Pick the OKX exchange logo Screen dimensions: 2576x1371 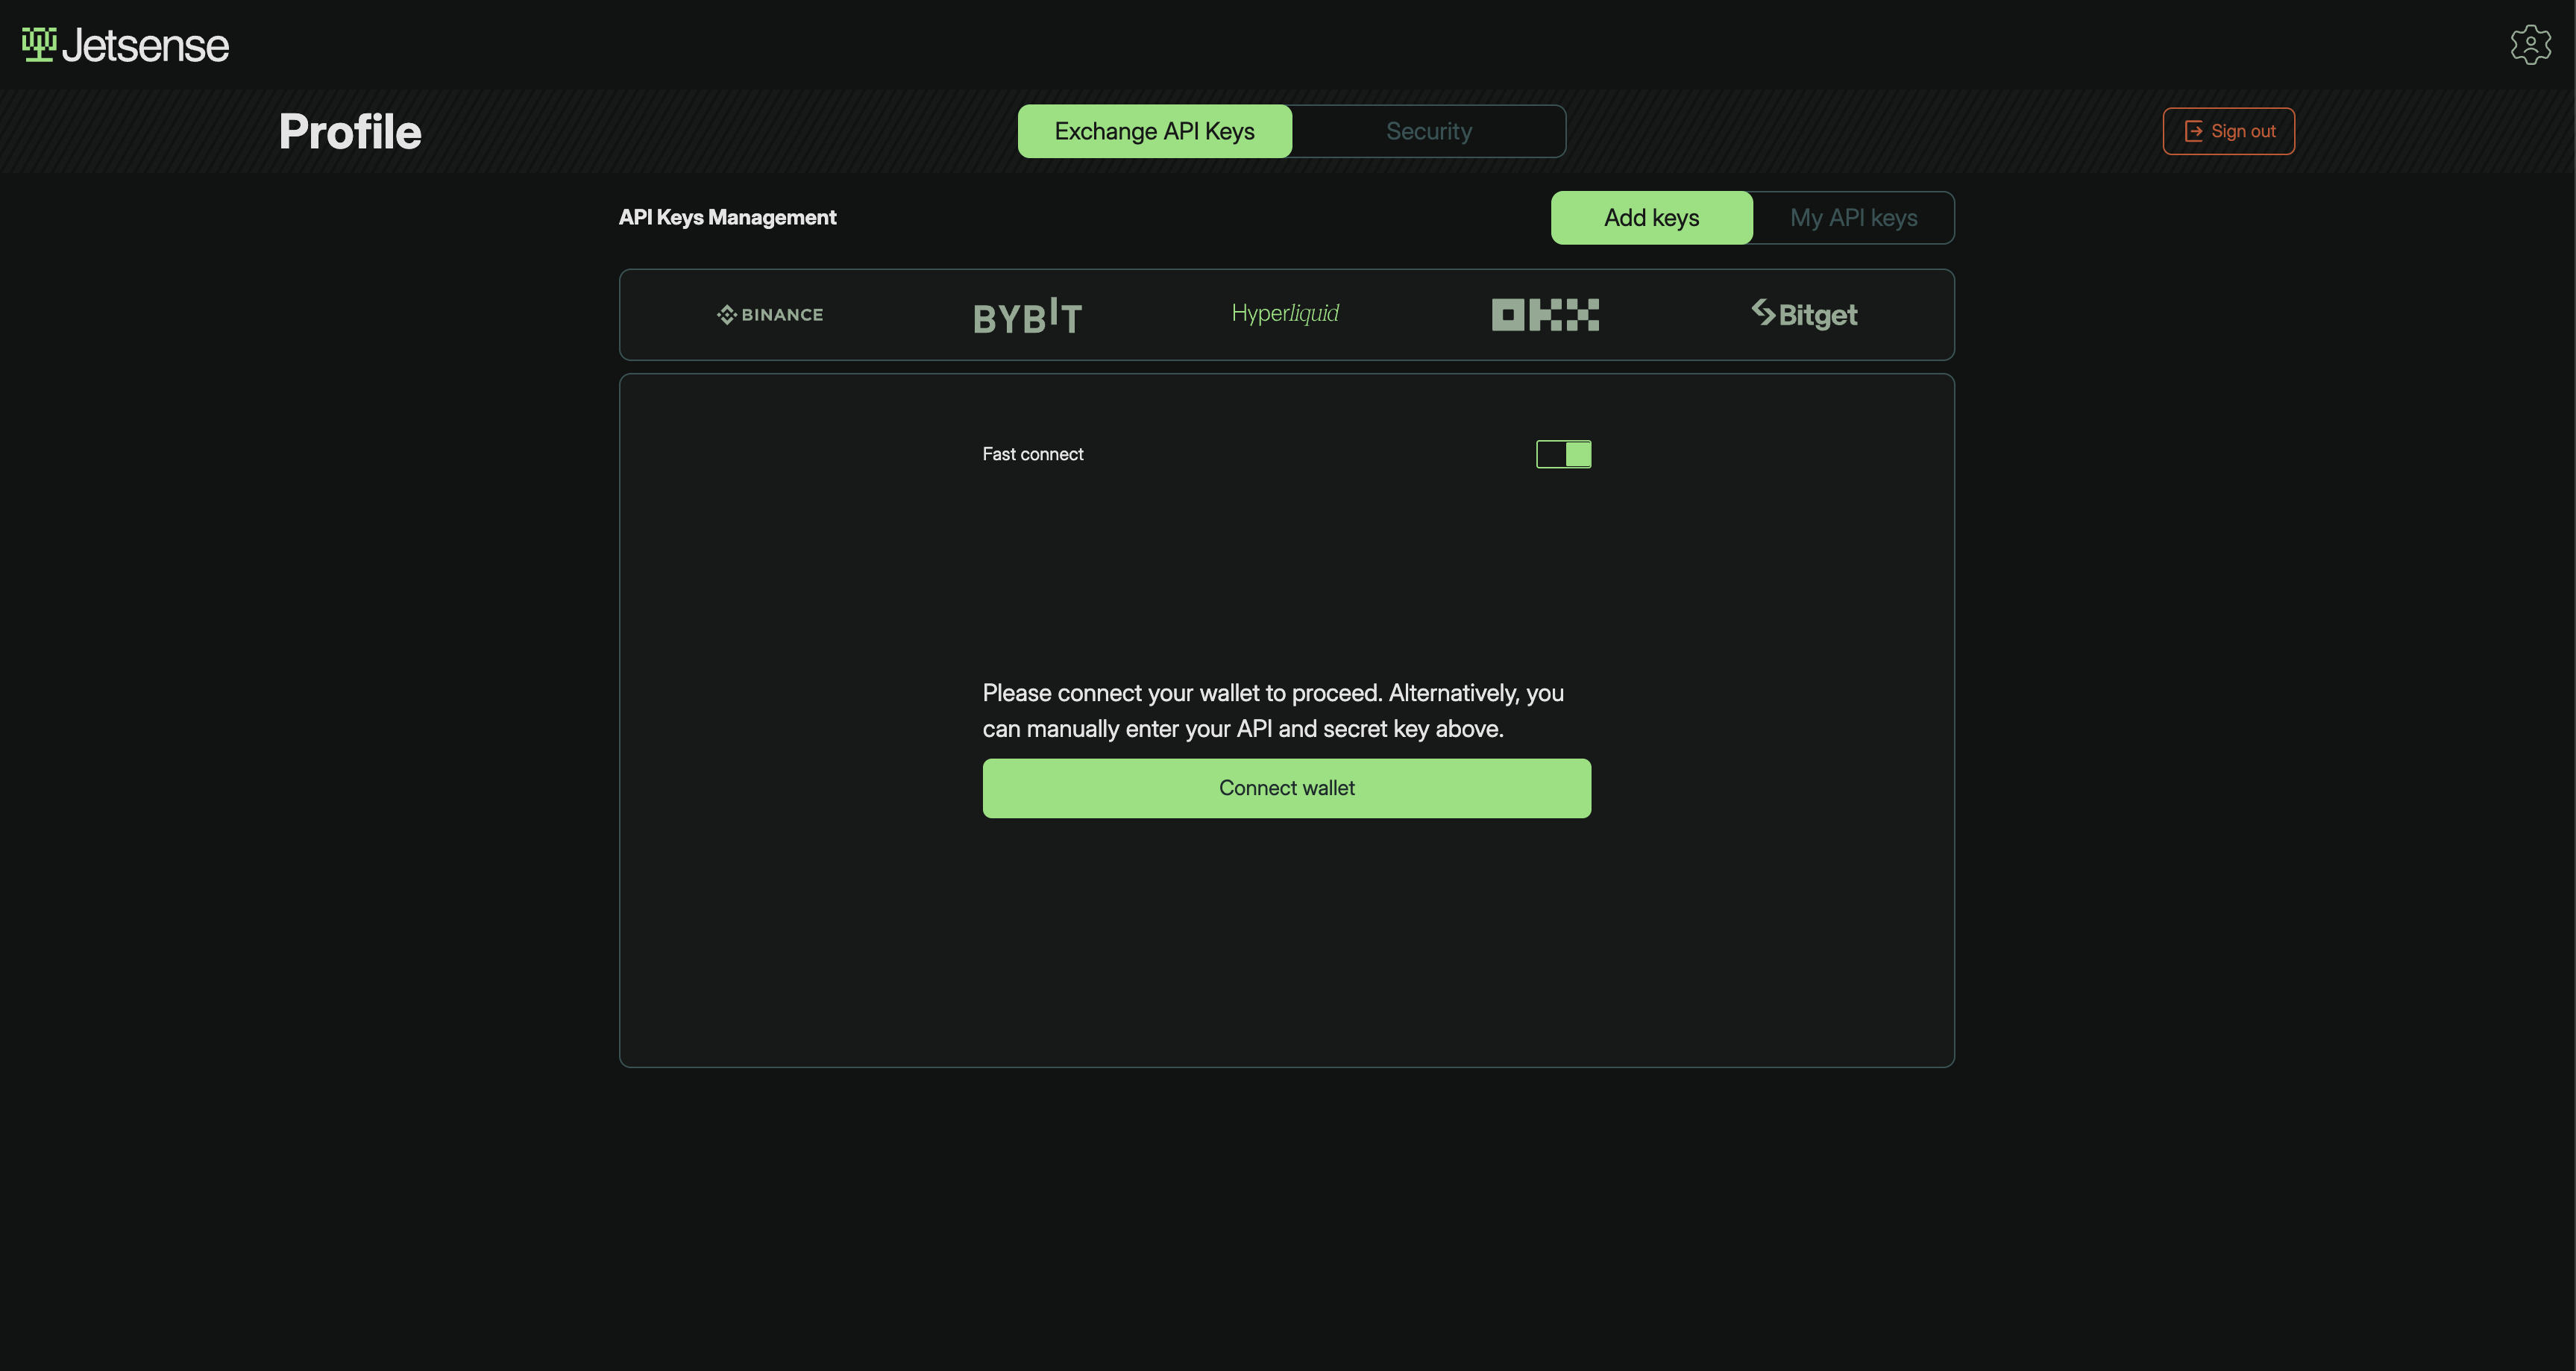1545,314
